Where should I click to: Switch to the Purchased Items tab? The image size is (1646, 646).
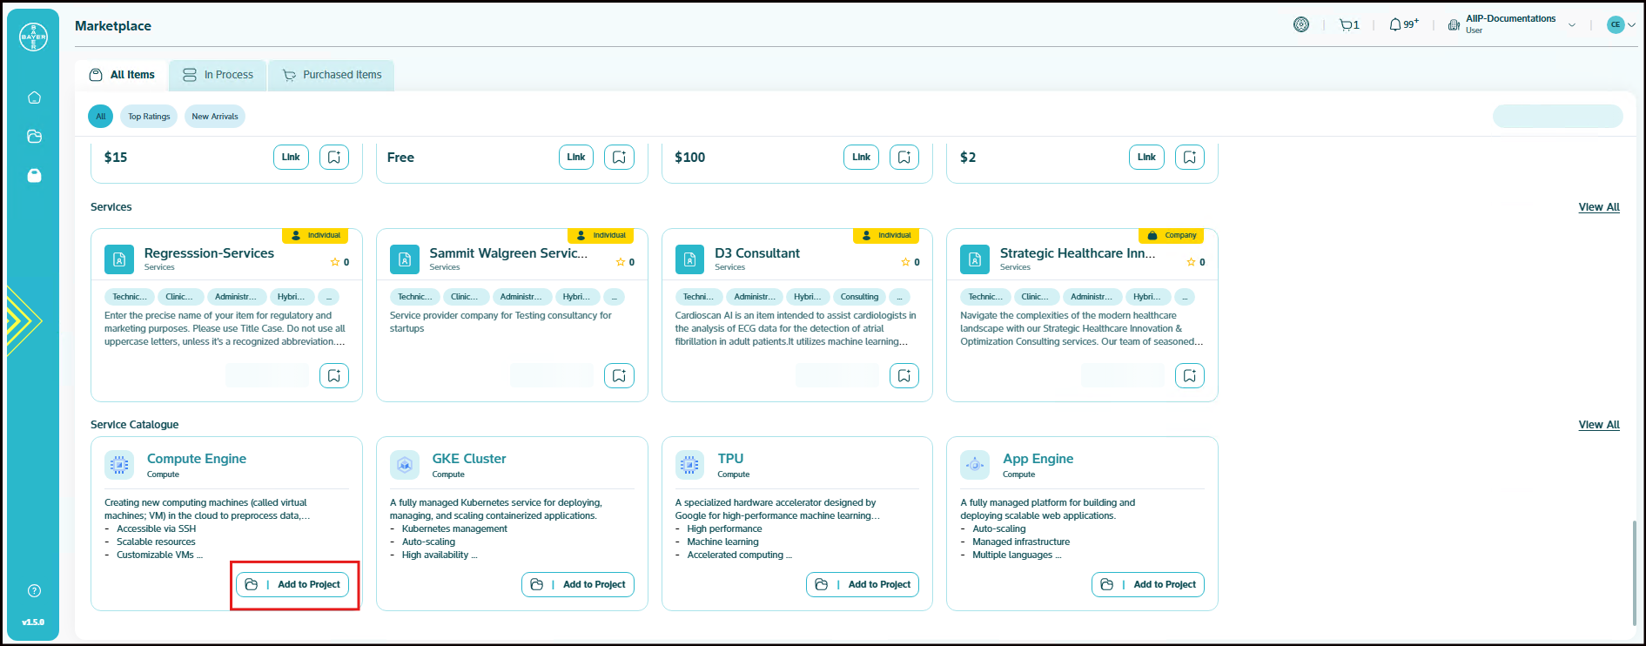tap(332, 76)
